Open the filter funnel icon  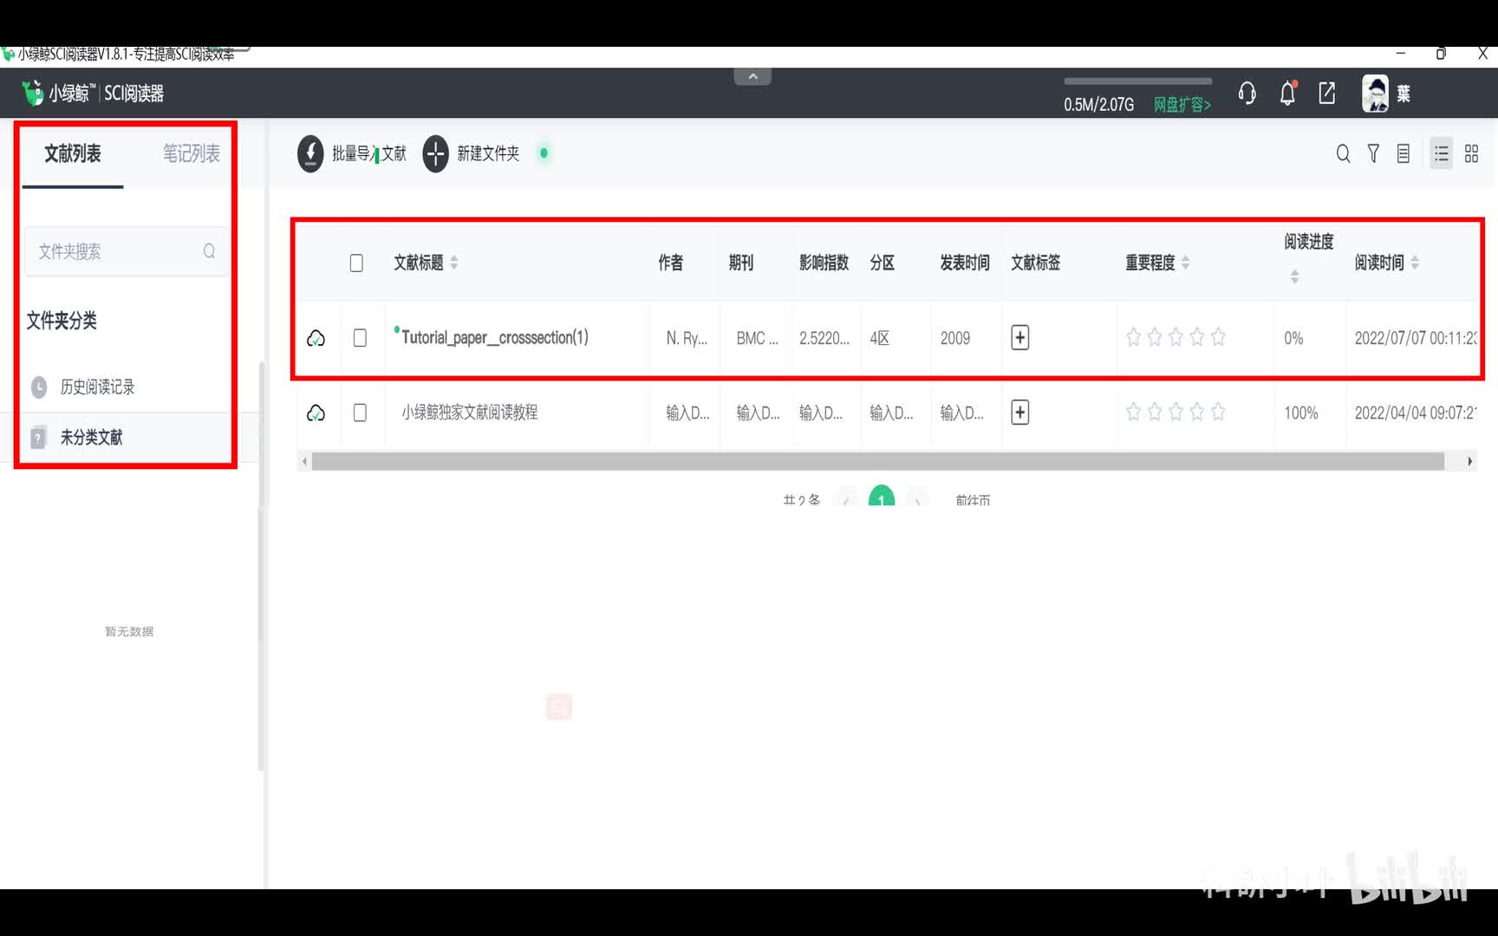[1373, 153]
